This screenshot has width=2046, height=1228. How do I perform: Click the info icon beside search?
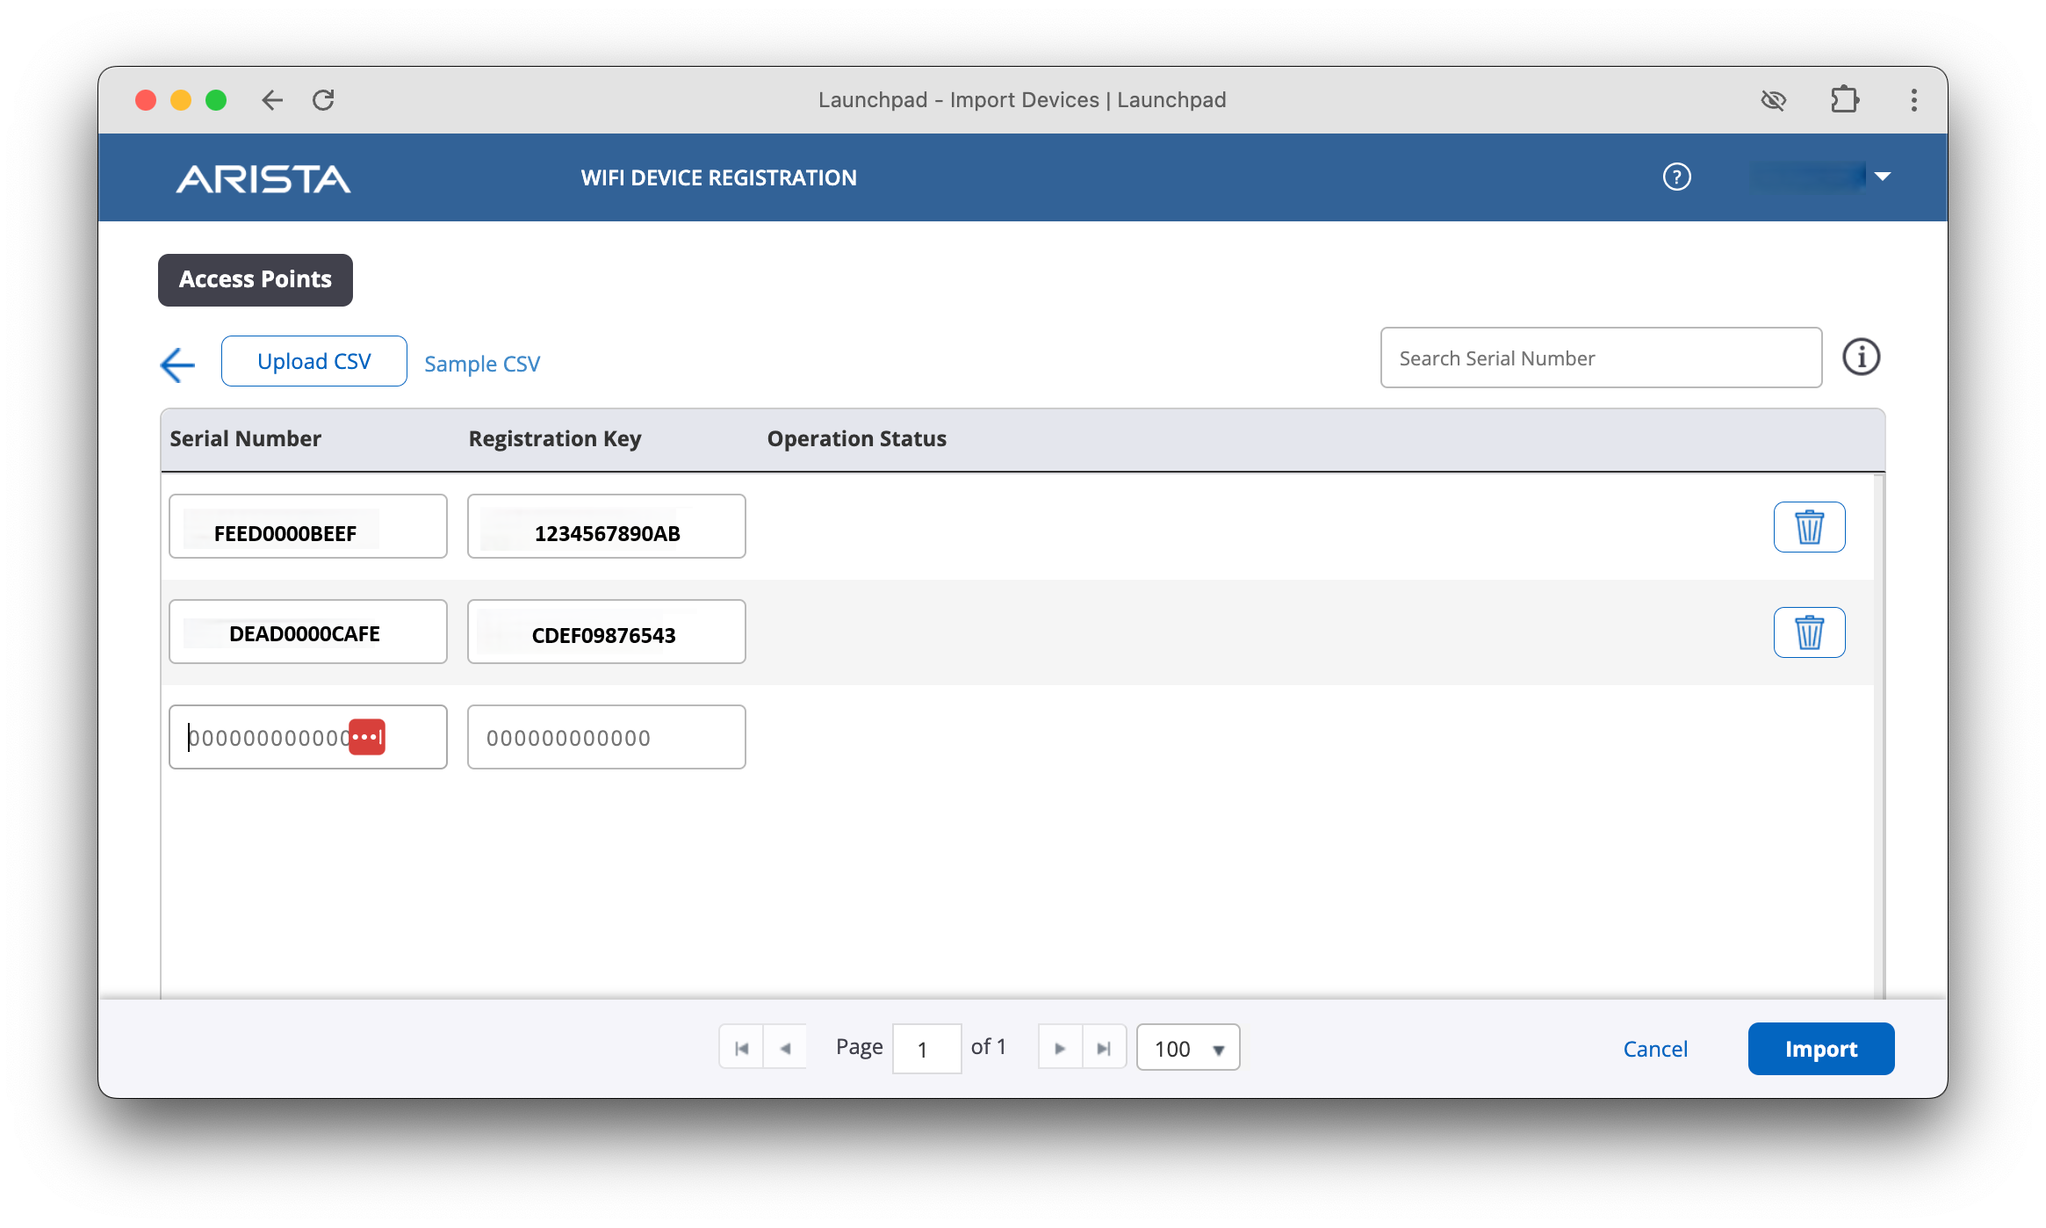click(1861, 358)
